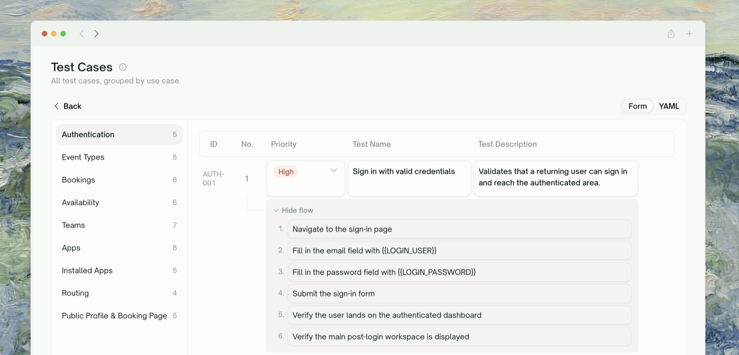
Task: Open the Installed Apps use case
Action: coord(120,270)
